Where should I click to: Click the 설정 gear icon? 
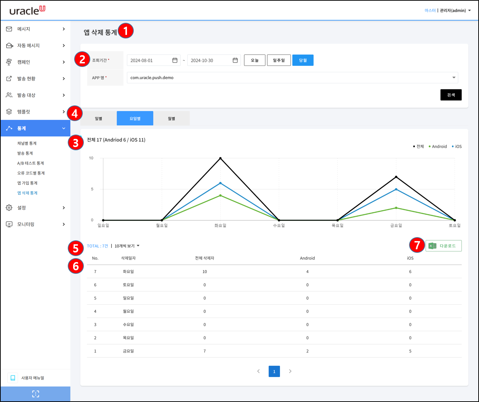coord(9,208)
